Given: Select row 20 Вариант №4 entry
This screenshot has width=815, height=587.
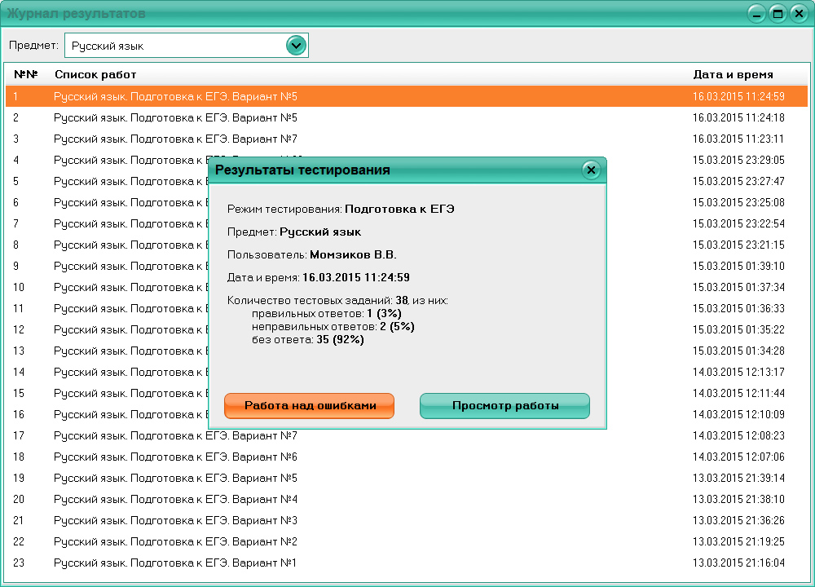Looking at the screenshot, I should point(407,499).
